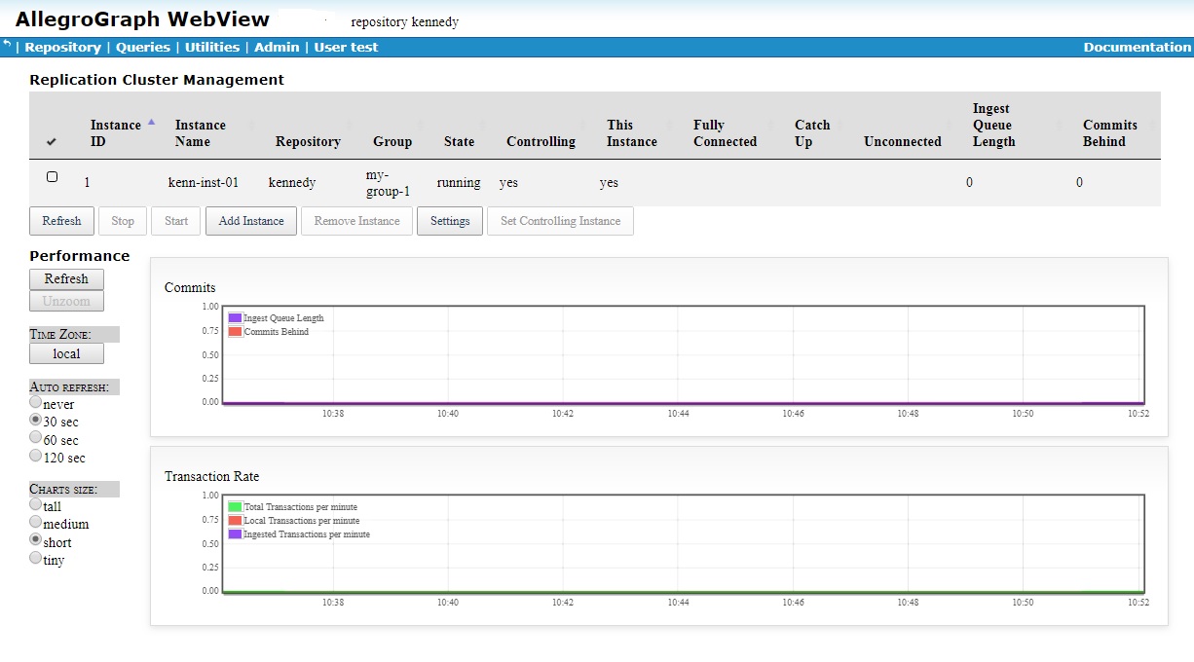Click the Add Instance button
1194x662 pixels.
click(250, 221)
